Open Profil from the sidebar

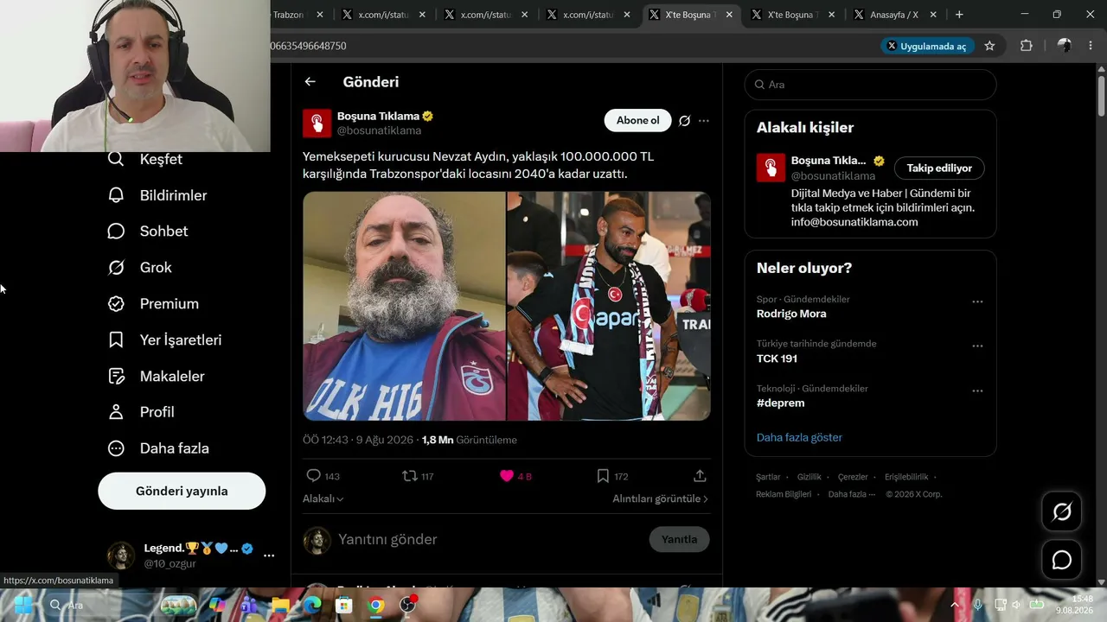[140, 412]
